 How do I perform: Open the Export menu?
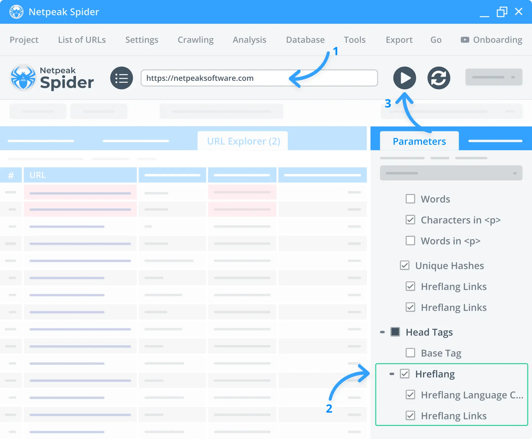click(x=399, y=40)
